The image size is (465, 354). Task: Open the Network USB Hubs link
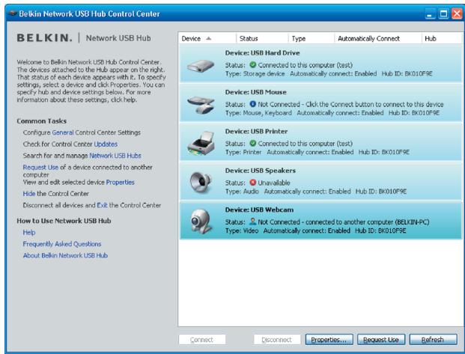pos(115,156)
